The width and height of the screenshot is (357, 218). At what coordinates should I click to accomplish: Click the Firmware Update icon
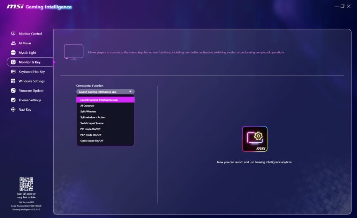point(13,90)
